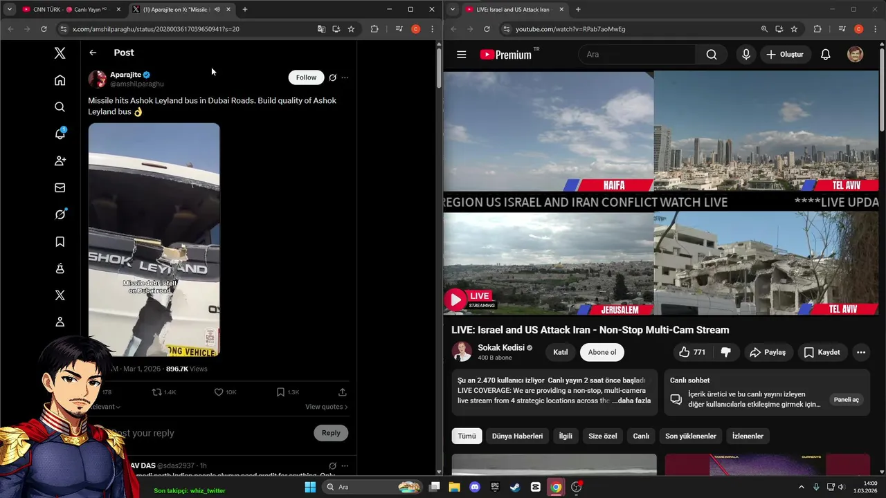Open the post's more options menu

345,77
